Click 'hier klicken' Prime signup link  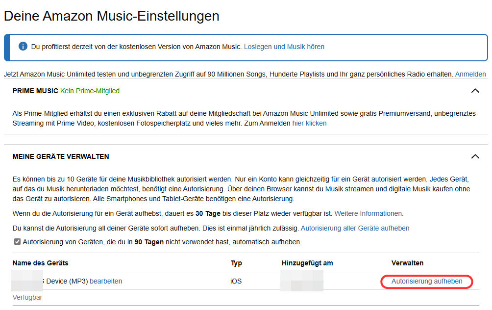pos(309,123)
